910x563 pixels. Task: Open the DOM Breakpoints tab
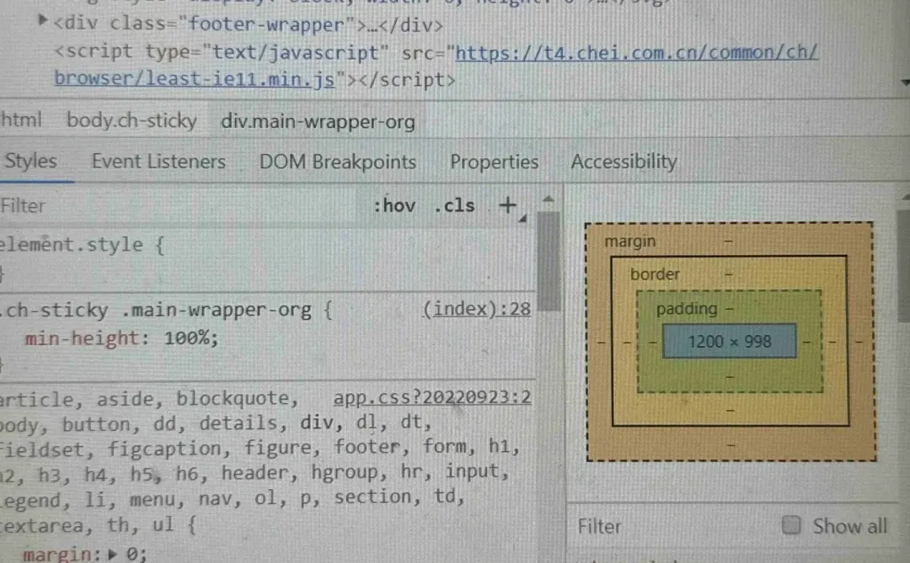[x=338, y=162]
